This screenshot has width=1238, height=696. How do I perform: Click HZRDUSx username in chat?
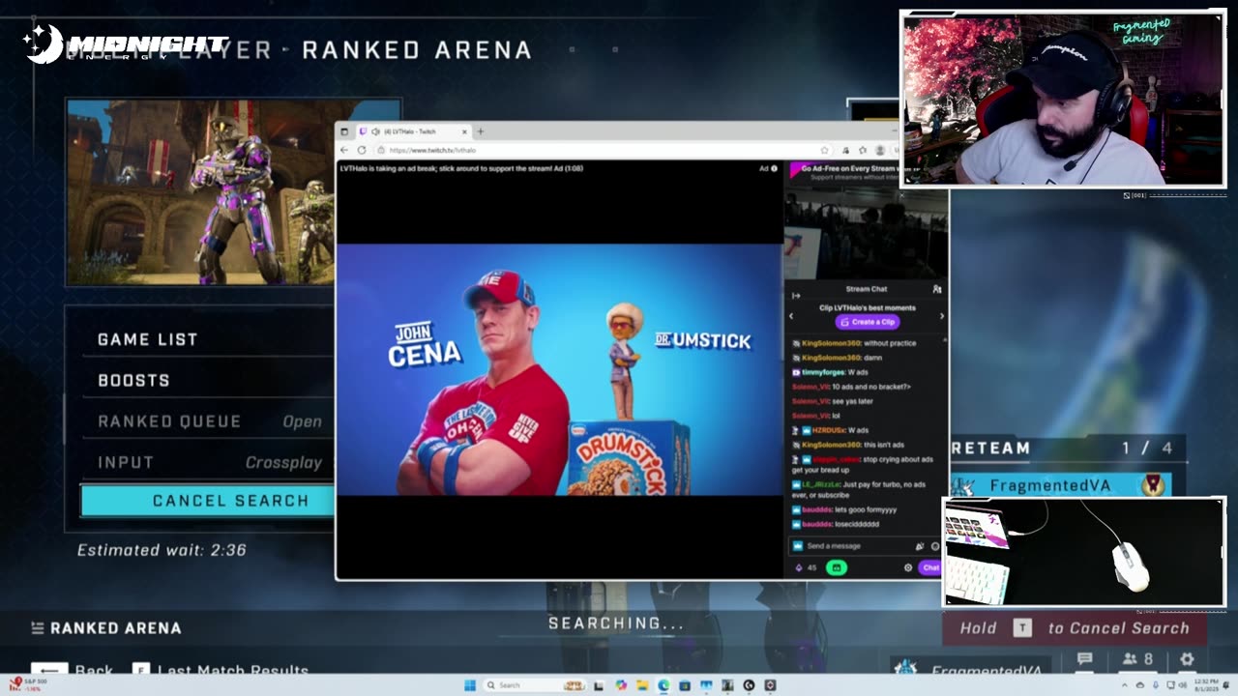tap(828, 430)
